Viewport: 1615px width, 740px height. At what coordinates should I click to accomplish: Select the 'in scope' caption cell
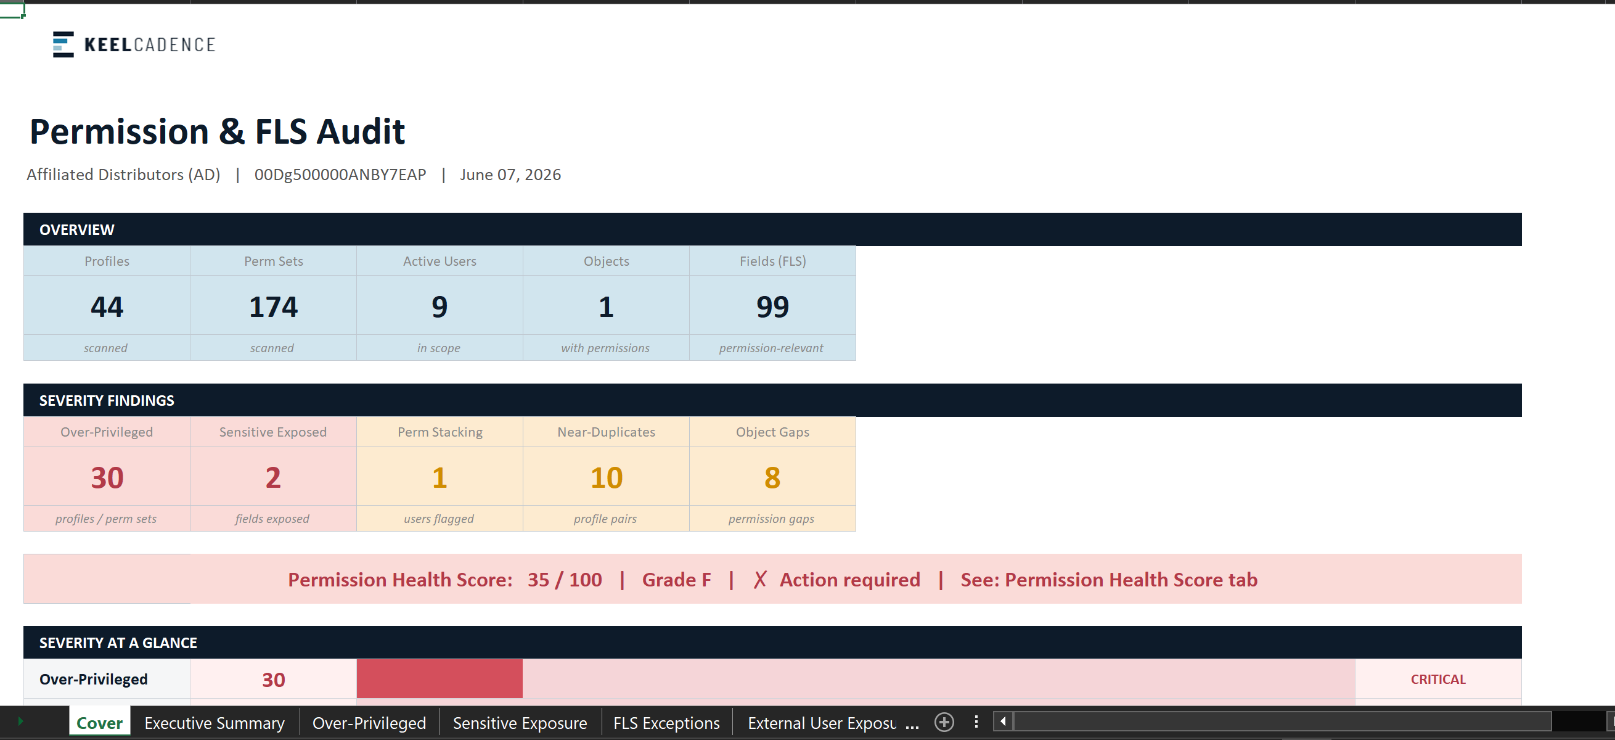[x=440, y=347]
